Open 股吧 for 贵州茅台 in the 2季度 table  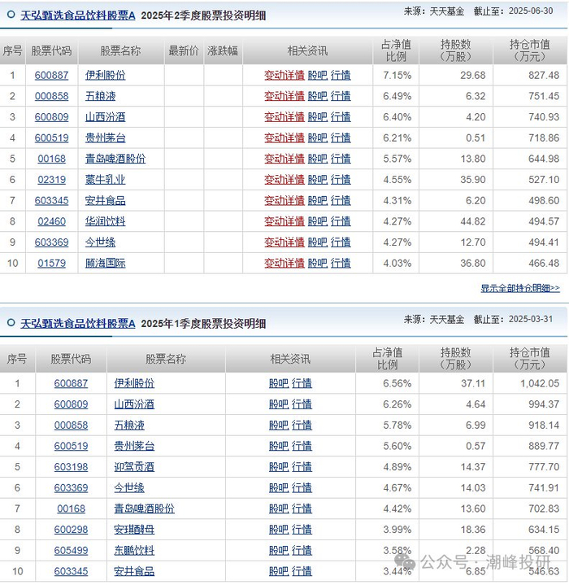[x=318, y=138]
